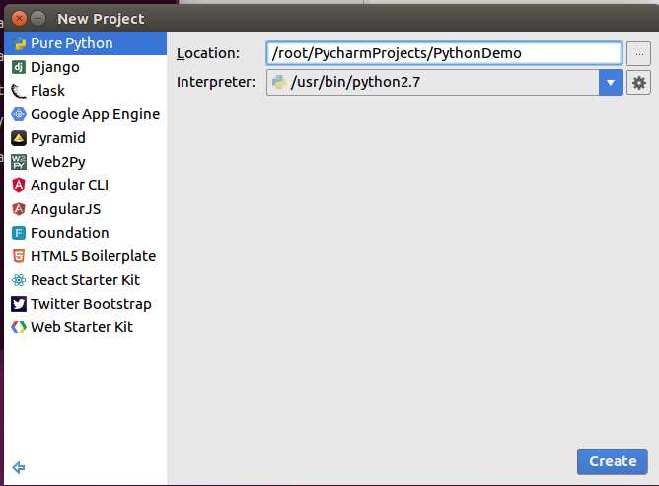
Task: Open interpreter settings gear
Action: 639,83
